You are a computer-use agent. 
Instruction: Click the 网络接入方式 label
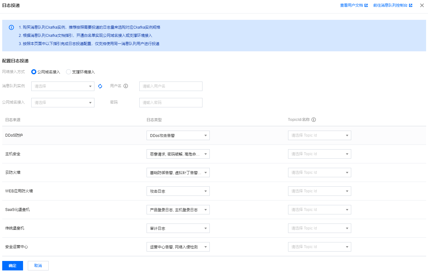pos(14,72)
